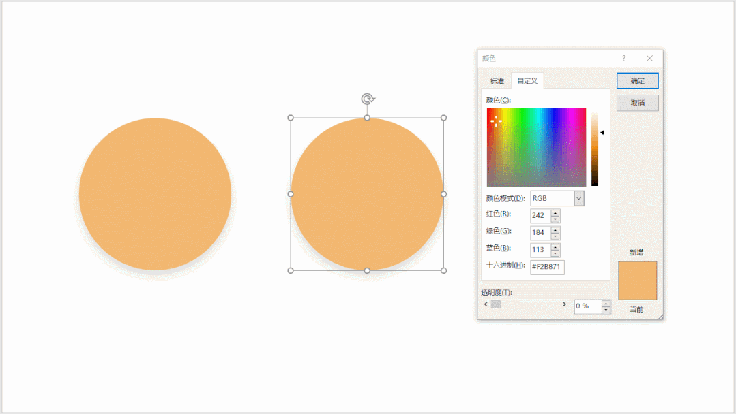
Task: Confirm with the 确定 button
Action: [637, 80]
